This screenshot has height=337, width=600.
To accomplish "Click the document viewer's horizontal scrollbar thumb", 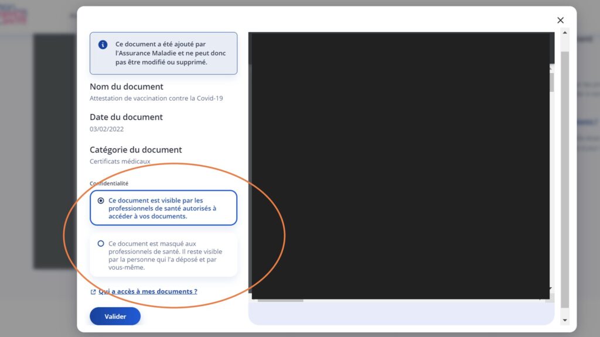I will coord(280,300).
